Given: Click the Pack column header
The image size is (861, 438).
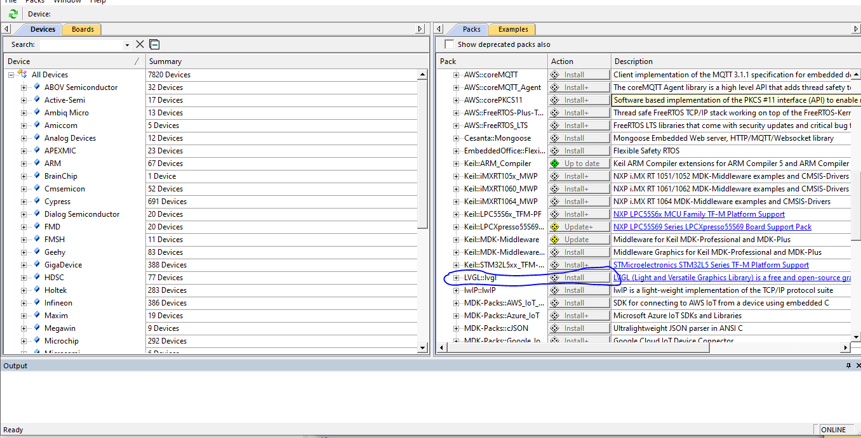Looking at the screenshot, I should click(492, 61).
